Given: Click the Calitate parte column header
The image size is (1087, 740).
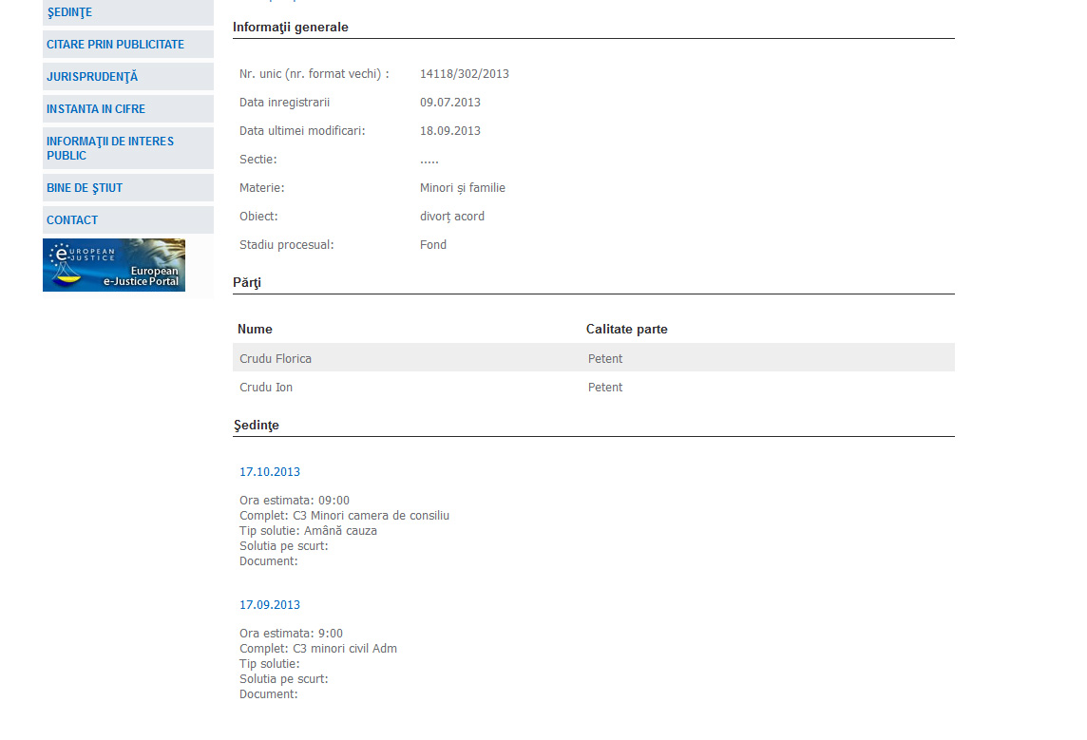Looking at the screenshot, I should [x=626, y=330].
